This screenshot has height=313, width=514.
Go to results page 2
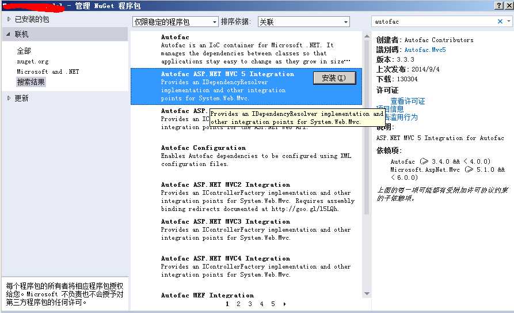(238, 304)
